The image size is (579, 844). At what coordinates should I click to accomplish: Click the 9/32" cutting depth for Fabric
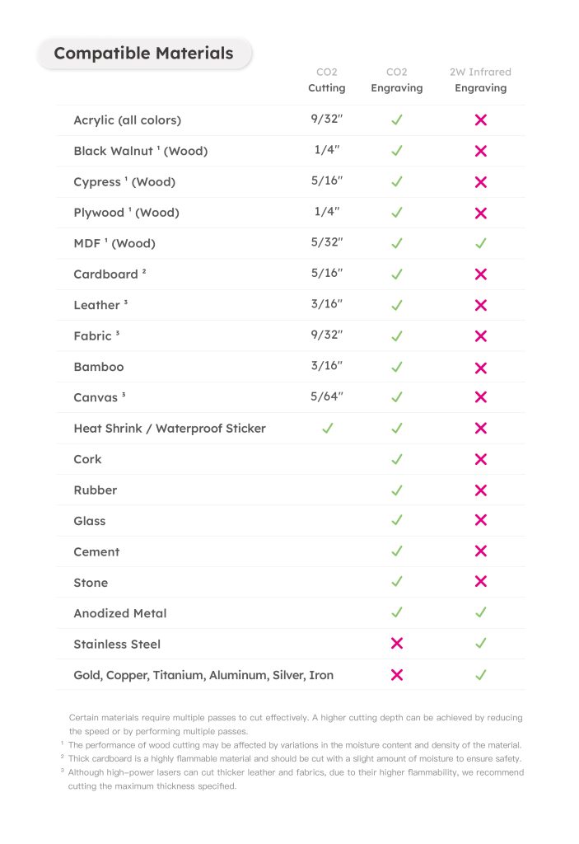point(327,335)
